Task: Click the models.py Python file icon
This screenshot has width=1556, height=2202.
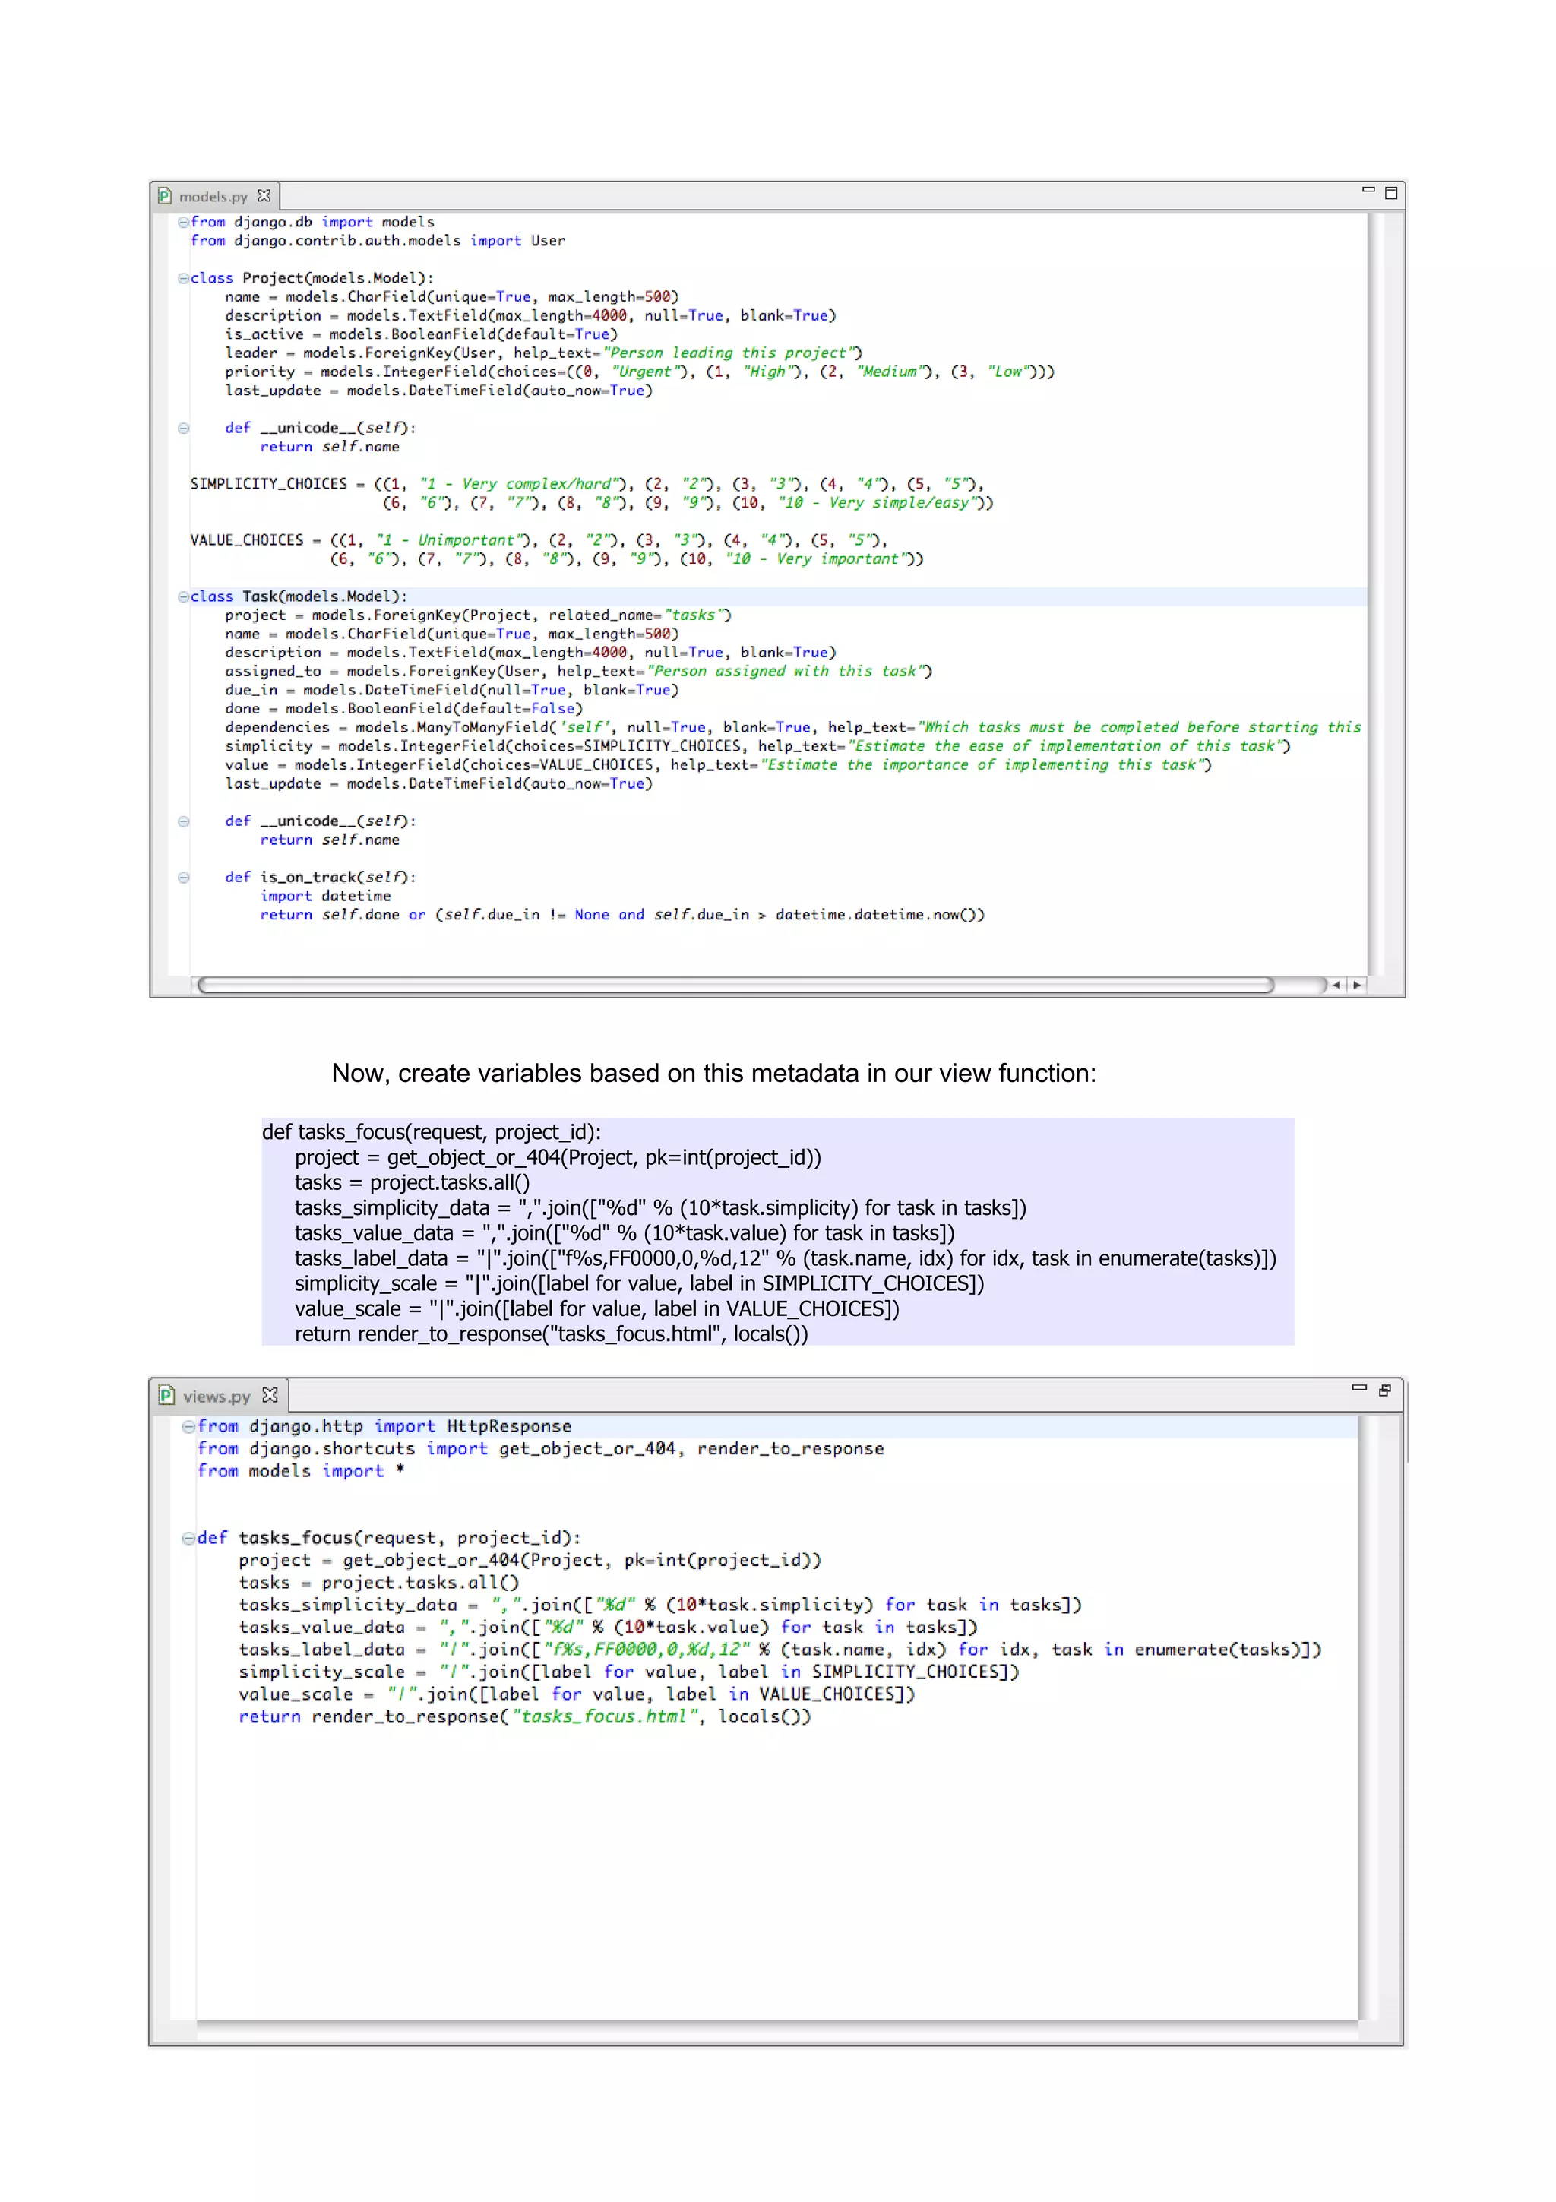Action: tap(165, 195)
